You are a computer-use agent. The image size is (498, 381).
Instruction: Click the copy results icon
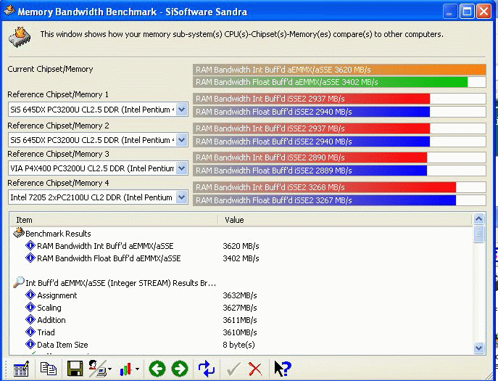pos(48,369)
